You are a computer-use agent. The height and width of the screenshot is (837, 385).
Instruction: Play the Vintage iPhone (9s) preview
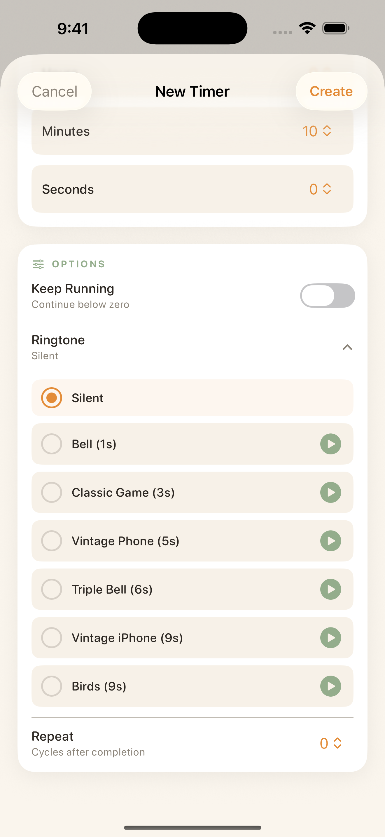tap(330, 637)
